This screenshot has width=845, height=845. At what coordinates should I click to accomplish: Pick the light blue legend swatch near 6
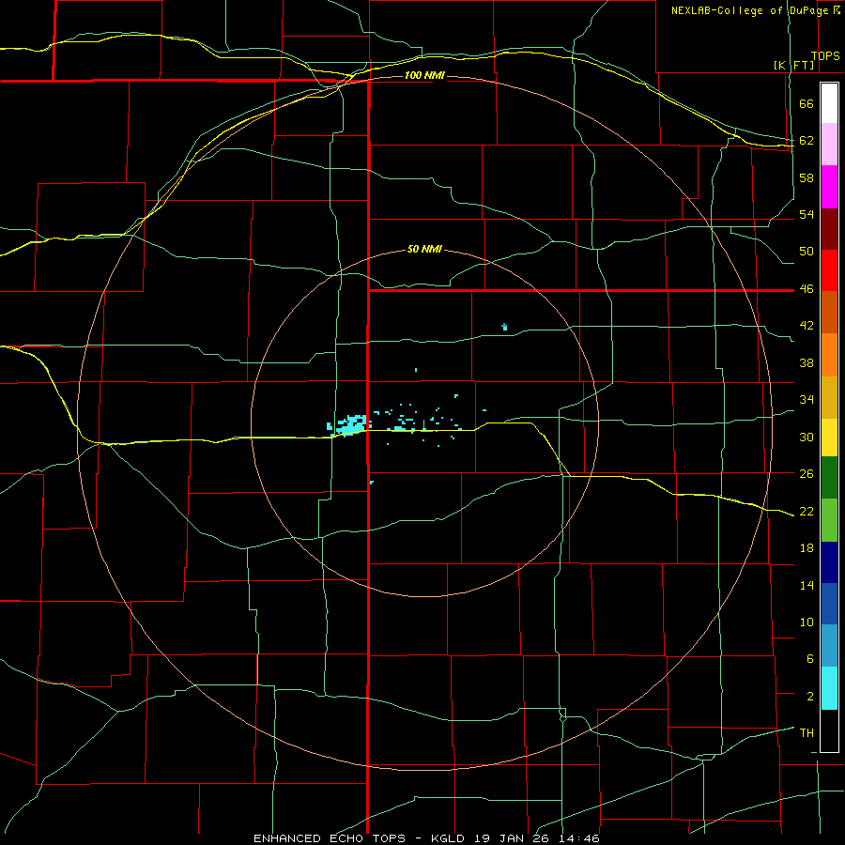(x=829, y=646)
